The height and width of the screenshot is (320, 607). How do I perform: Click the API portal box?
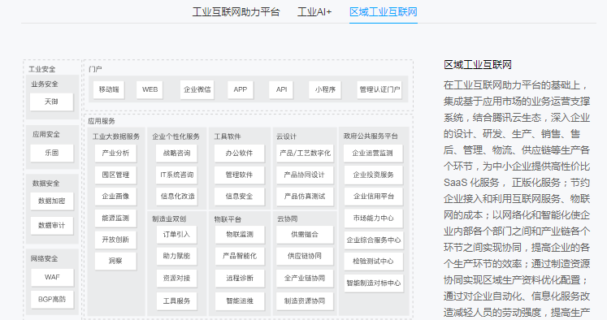pos(281,90)
